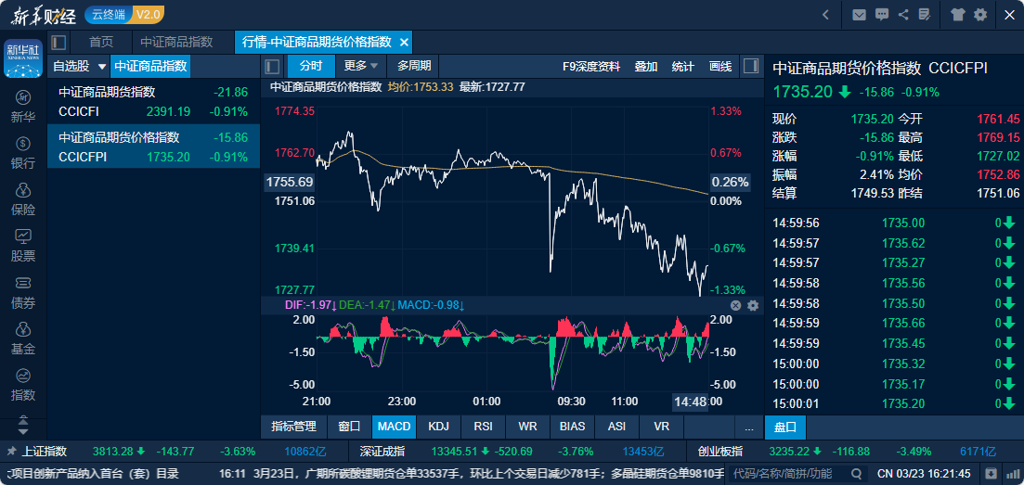Viewport: 1024px width, 485px height.
Task: Open settings gear in title bar
Action: point(980,15)
